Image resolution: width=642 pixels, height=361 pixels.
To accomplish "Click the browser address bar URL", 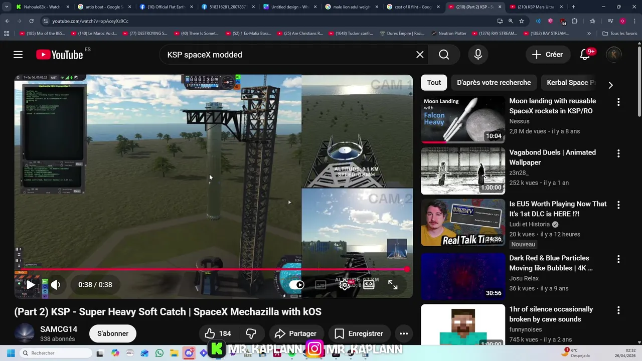I will point(90,21).
